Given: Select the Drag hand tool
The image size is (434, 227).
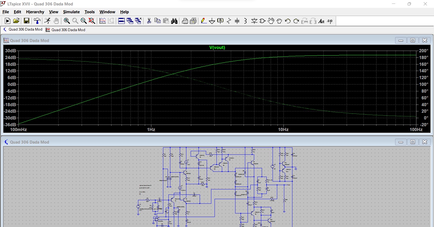Looking at the screenshot, I should [279, 21].
